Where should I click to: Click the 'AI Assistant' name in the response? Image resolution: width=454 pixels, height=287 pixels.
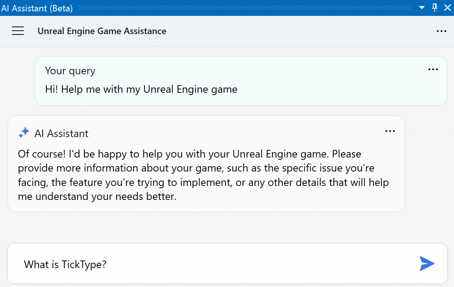61,133
